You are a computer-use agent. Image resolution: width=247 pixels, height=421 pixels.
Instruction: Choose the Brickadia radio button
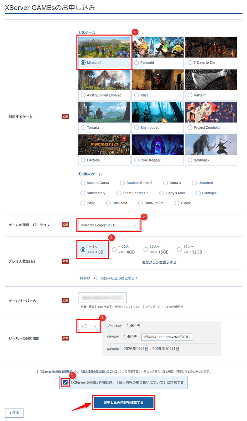tap(109, 203)
